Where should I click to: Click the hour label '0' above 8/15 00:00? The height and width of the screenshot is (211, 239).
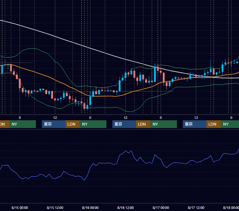point(20,118)
